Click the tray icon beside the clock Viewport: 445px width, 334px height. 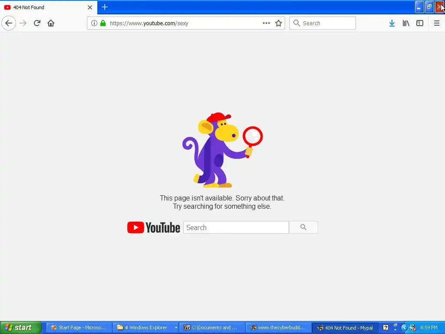[413, 327]
